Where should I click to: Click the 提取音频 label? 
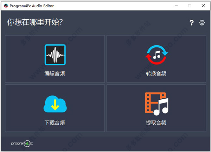156,123
